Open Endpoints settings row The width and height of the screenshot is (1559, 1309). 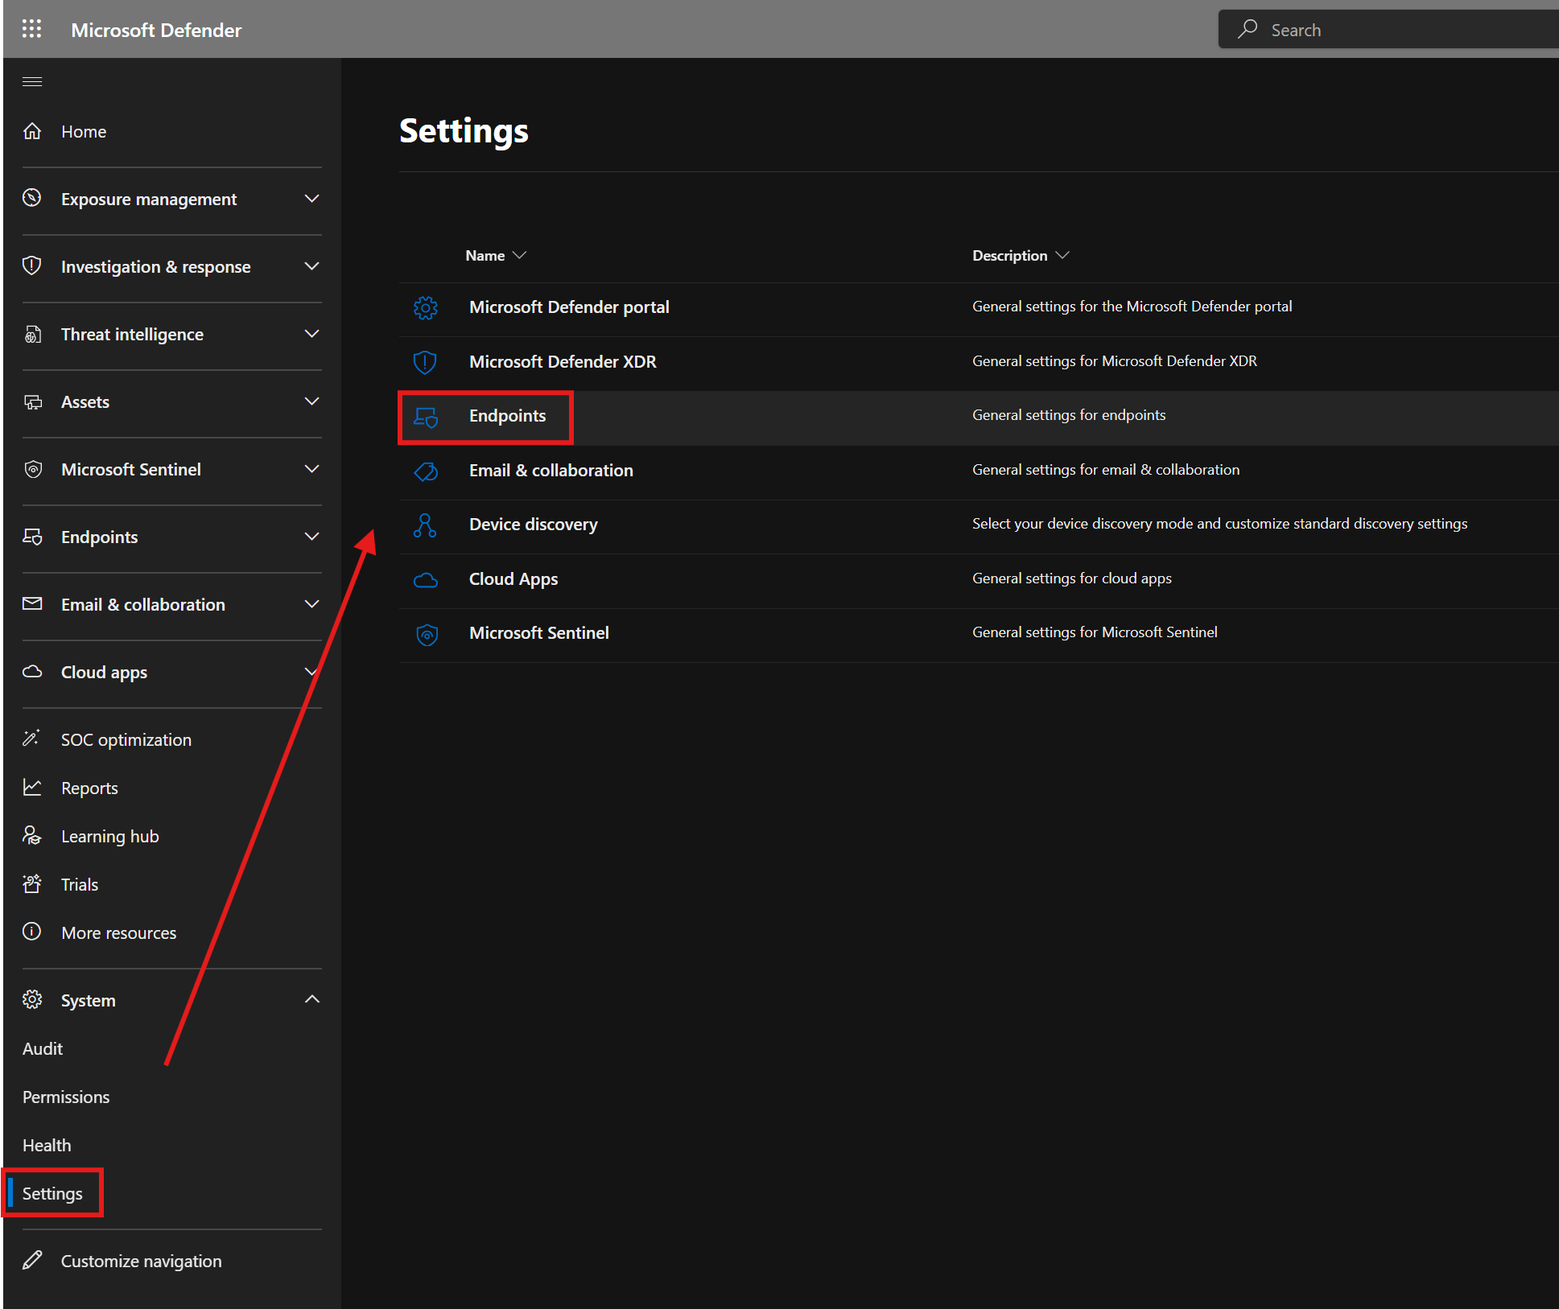point(978,418)
